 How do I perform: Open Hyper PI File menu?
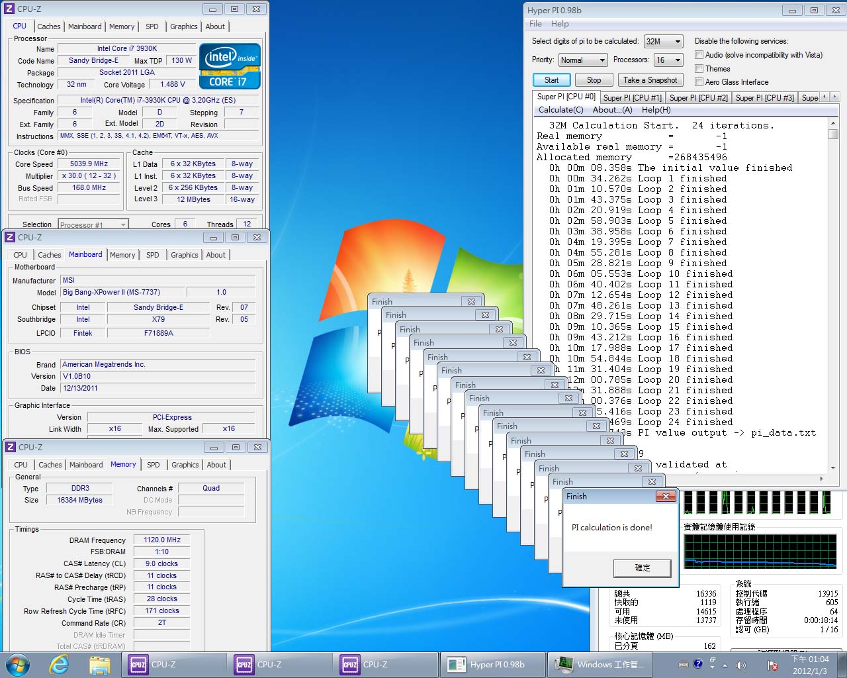click(x=535, y=23)
